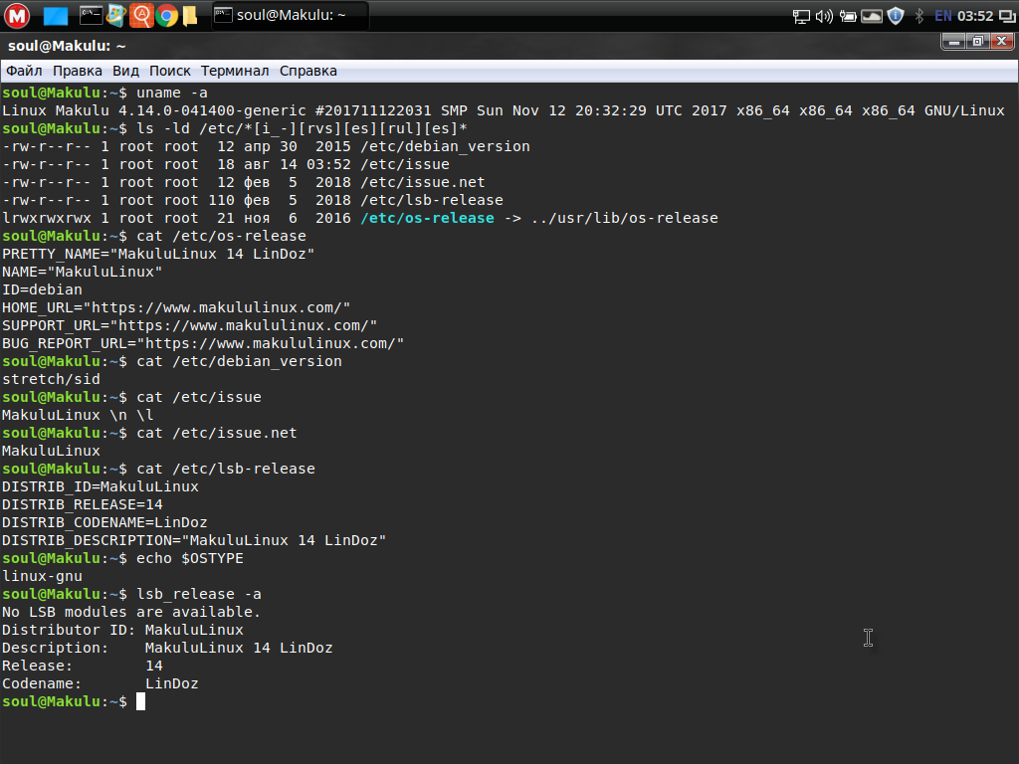Click the HOME_URL line
This screenshot has height=764, width=1019.
coord(176,307)
